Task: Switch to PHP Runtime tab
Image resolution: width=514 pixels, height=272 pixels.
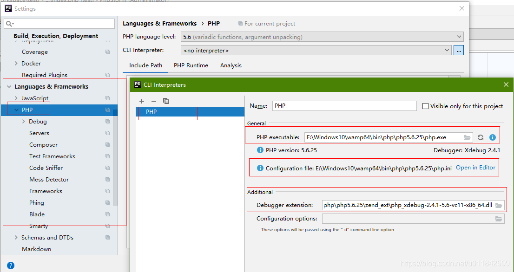Action: (x=191, y=65)
